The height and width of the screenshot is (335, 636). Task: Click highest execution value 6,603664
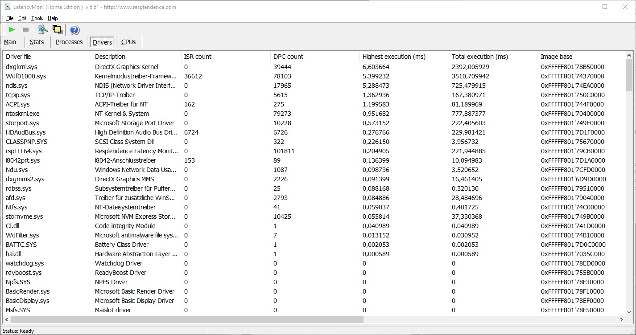[376, 67]
